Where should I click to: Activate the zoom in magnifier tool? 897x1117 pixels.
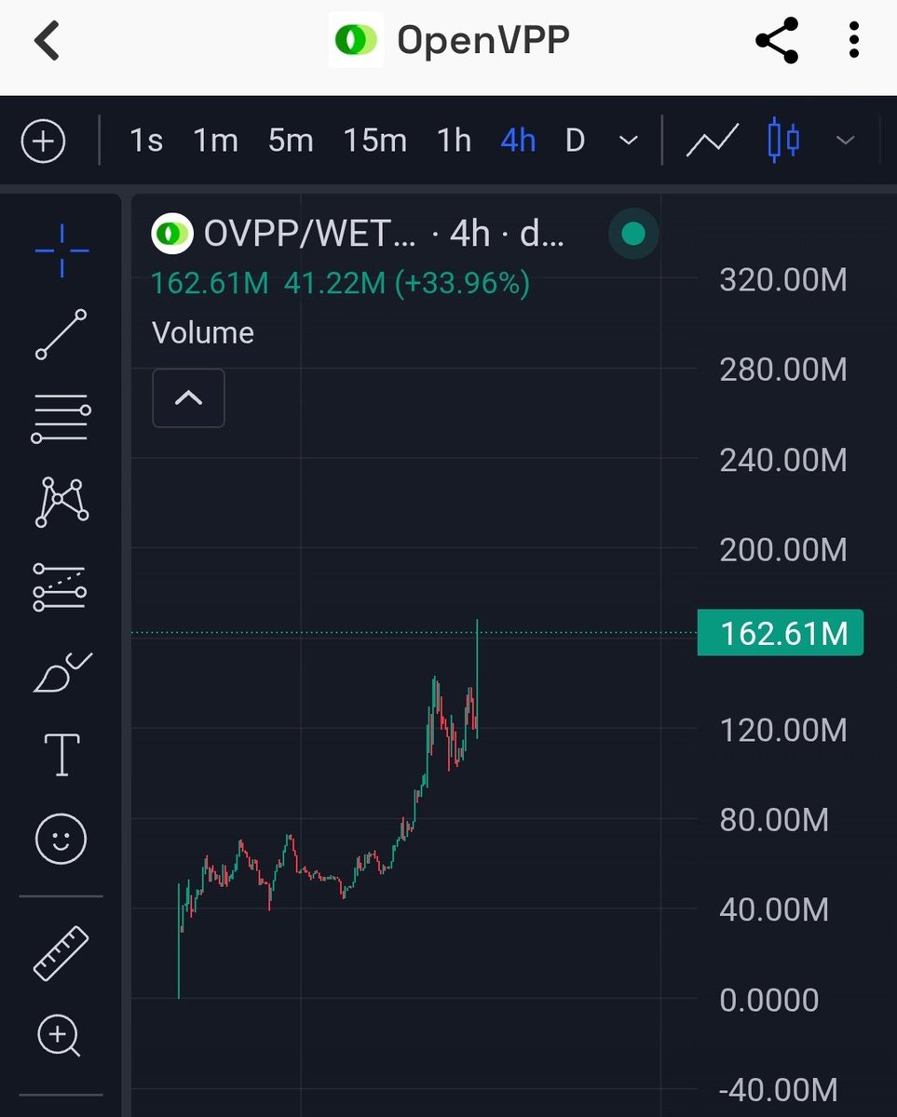[x=60, y=1036]
